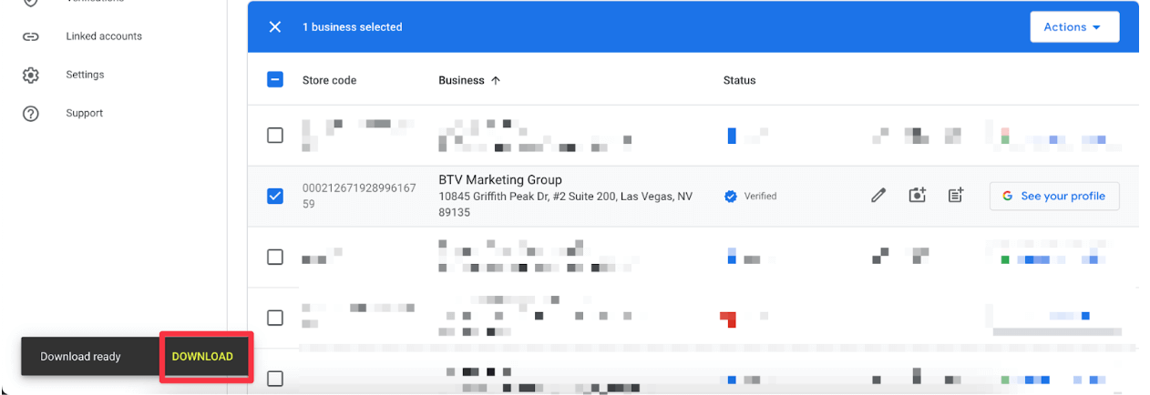Image resolution: width=1150 pixels, height=395 pixels.
Task: Click the Settings gear icon
Action: [31, 75]
